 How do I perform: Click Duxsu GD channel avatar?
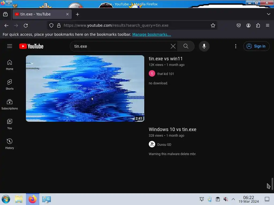pyautogui.click(x=152, y=144)
